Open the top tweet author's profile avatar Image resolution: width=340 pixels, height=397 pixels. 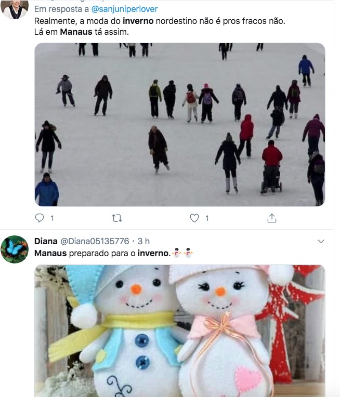[15, 9]
